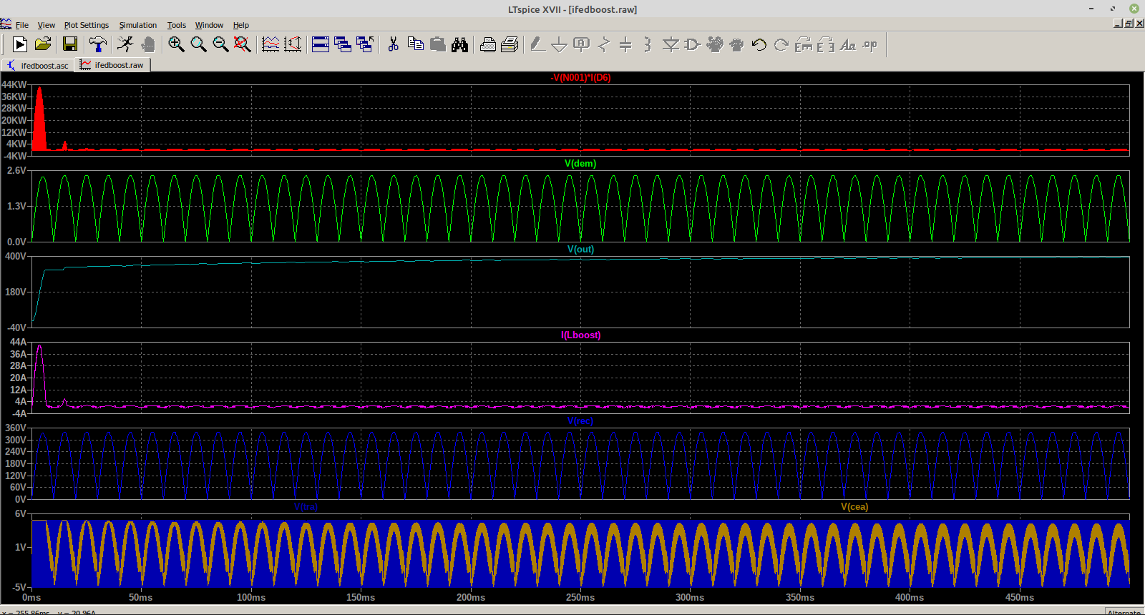
Task: Open the Tools menu
Action: (176, 25)
